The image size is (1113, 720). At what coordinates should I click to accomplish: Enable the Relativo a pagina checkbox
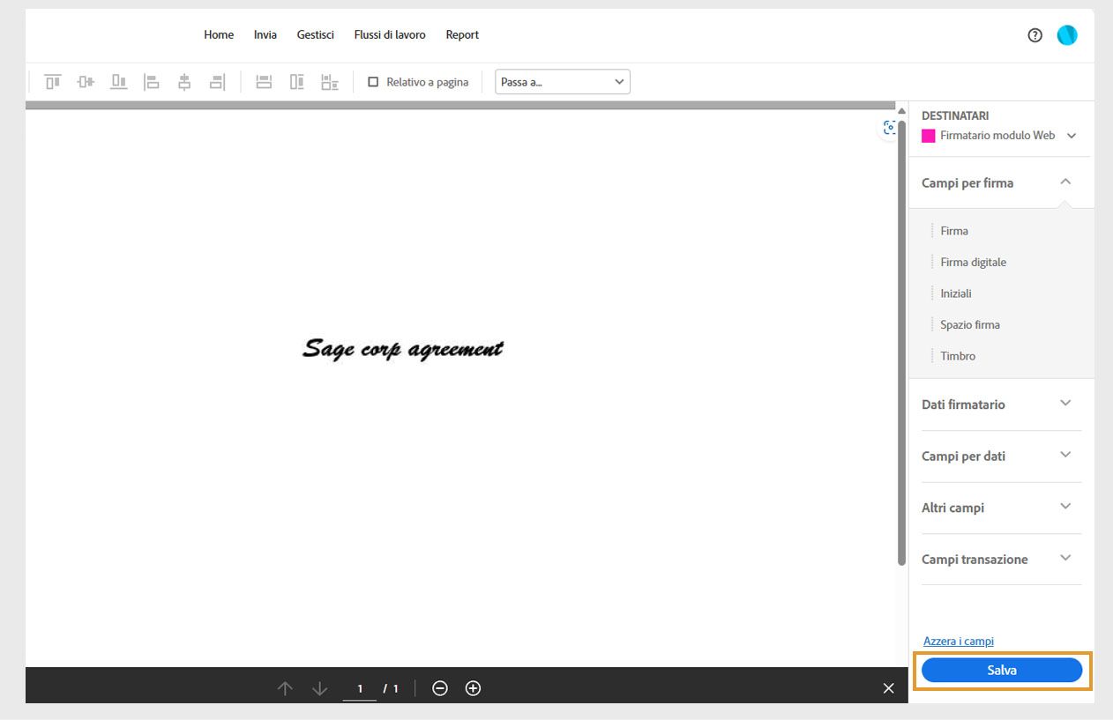373,82
